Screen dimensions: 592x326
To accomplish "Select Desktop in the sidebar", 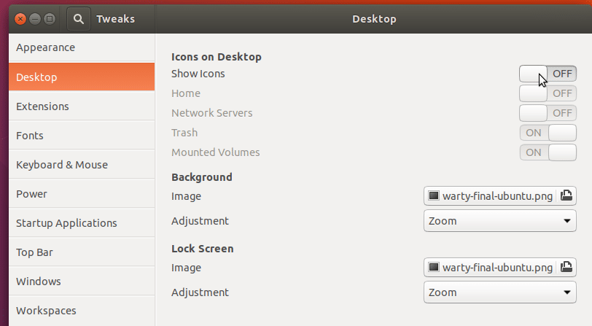I will 82,77.
